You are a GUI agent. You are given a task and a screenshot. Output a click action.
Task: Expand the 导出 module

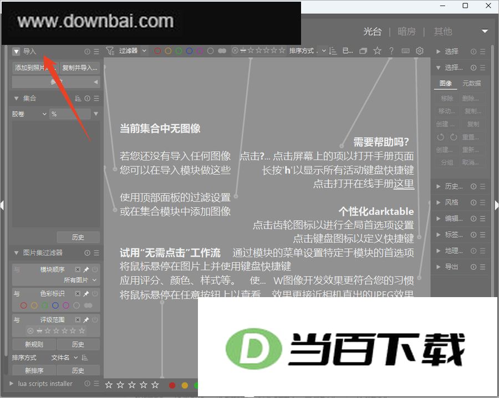(438, 267)
